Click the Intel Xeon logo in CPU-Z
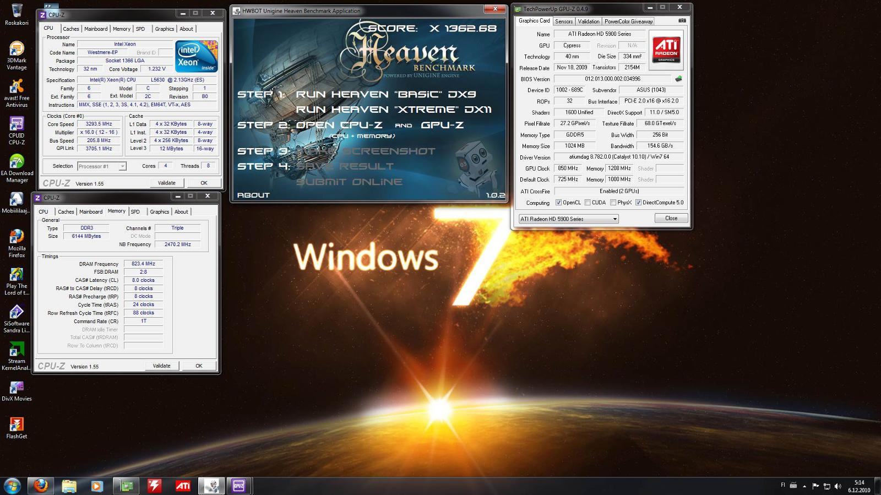 197,56
